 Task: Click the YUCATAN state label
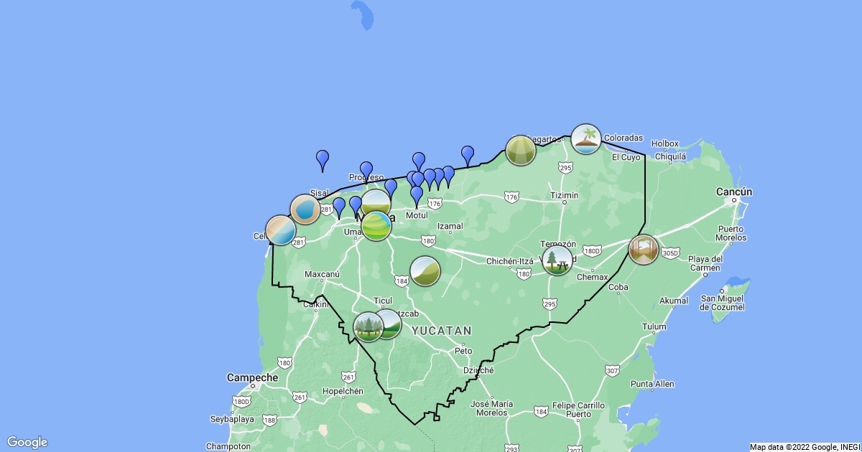click(442, 331)
